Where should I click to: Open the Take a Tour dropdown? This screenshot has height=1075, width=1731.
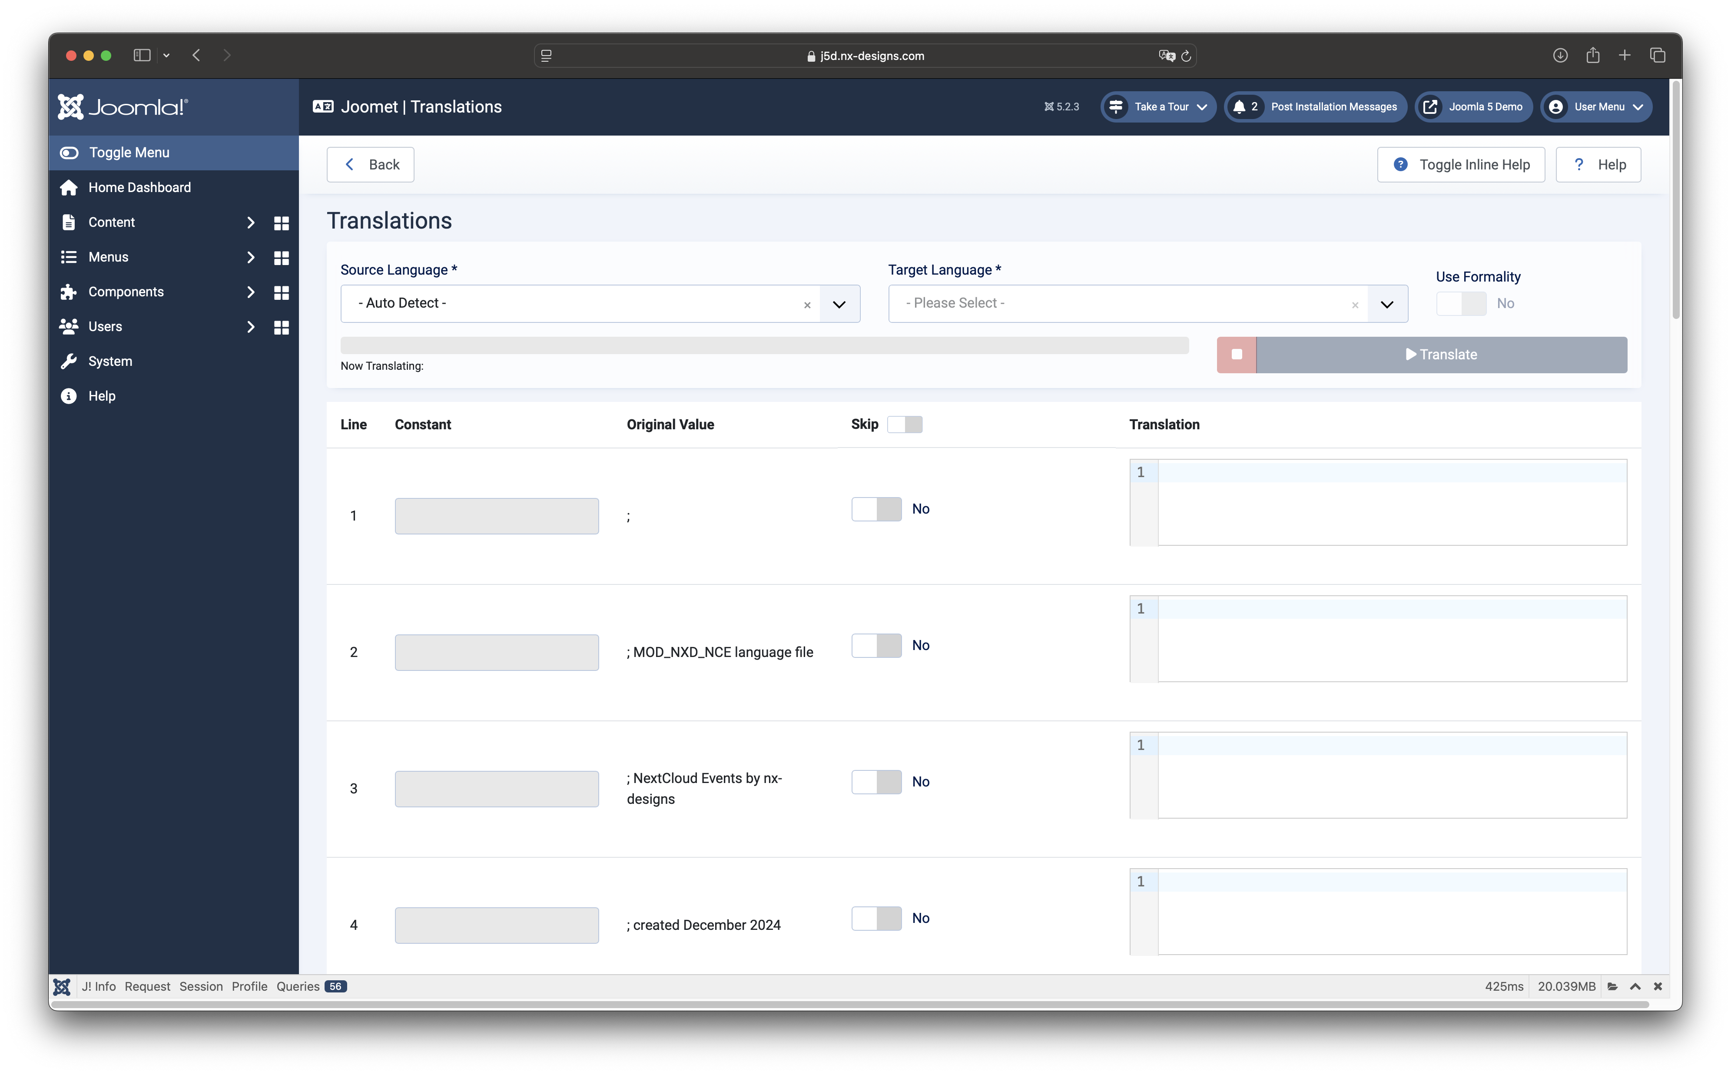click(1158, 106)
